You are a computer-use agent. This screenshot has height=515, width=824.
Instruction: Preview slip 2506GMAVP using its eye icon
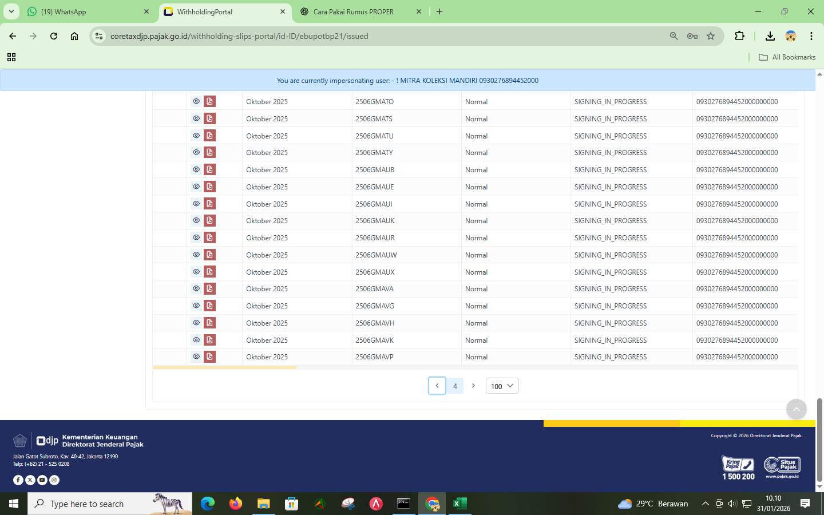[196, 356]
